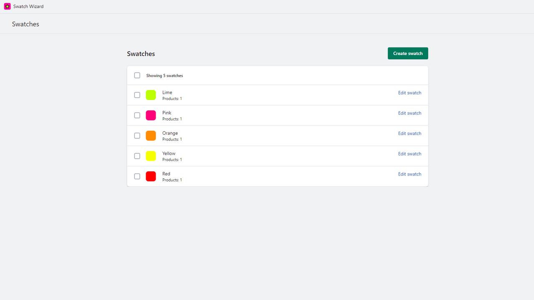Check the Lime swatch checkbox
The image size is (534, 300).
tap(137, 95)
